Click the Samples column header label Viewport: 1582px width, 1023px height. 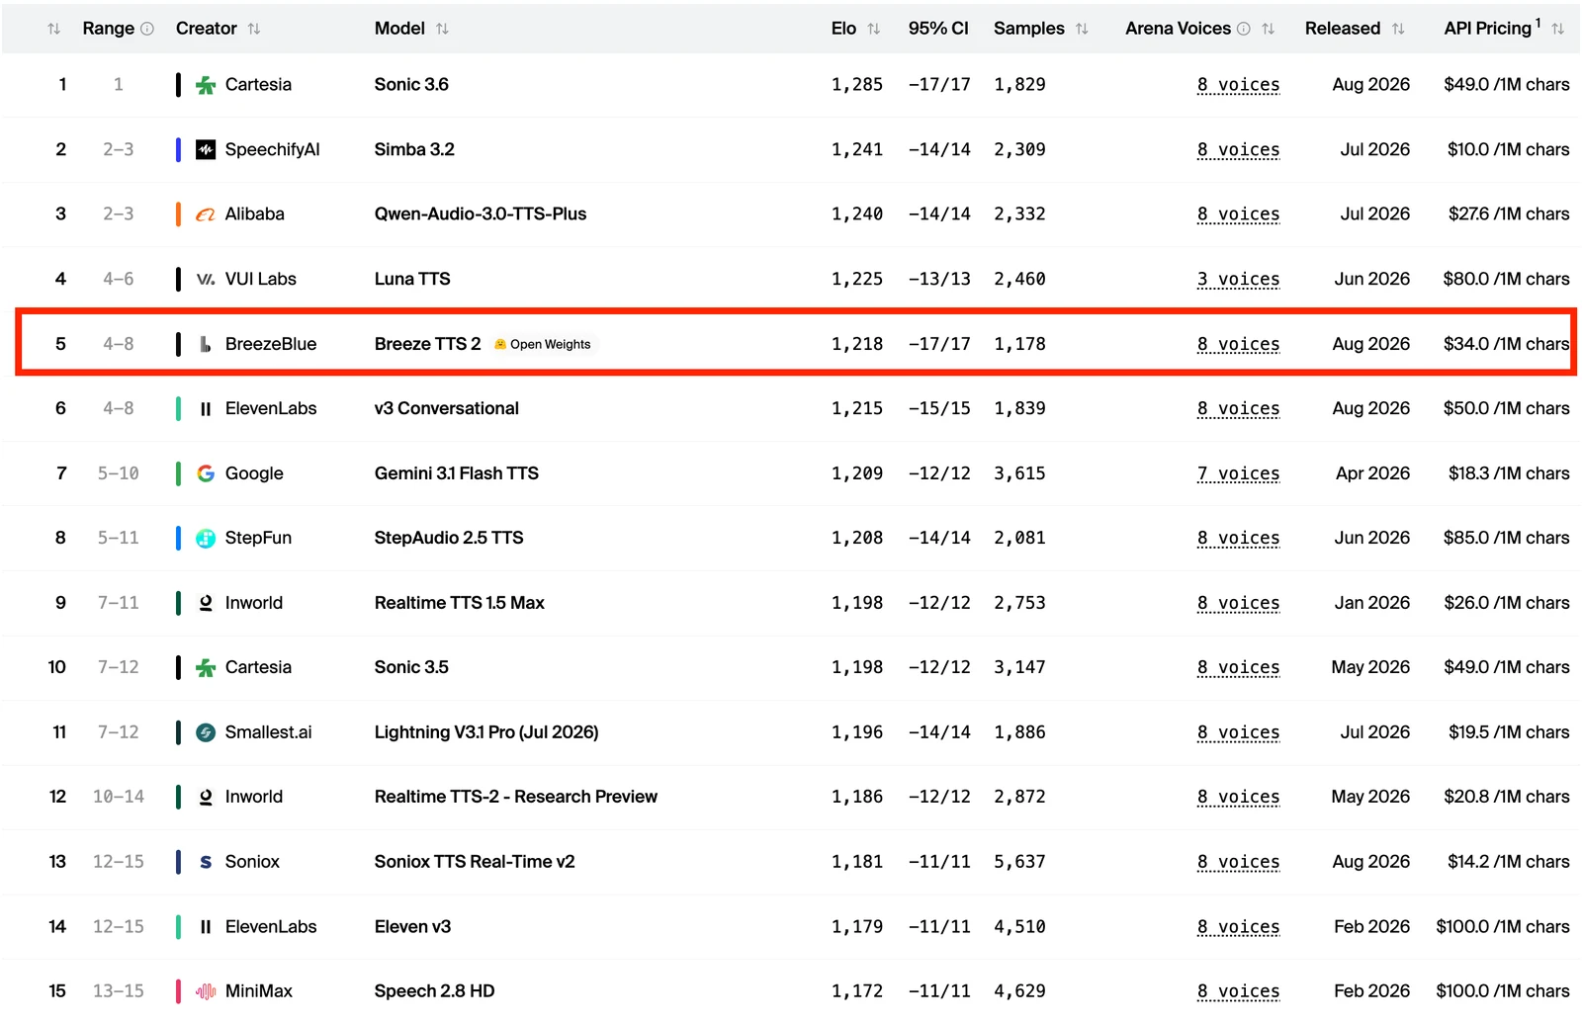[x=1029, y=29]
